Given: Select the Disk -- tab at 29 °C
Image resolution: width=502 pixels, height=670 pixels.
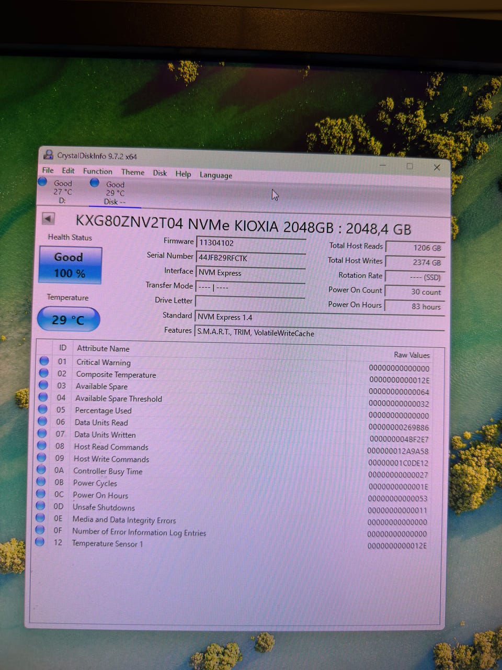Looking at the screenshot, I should pos(115,193).
